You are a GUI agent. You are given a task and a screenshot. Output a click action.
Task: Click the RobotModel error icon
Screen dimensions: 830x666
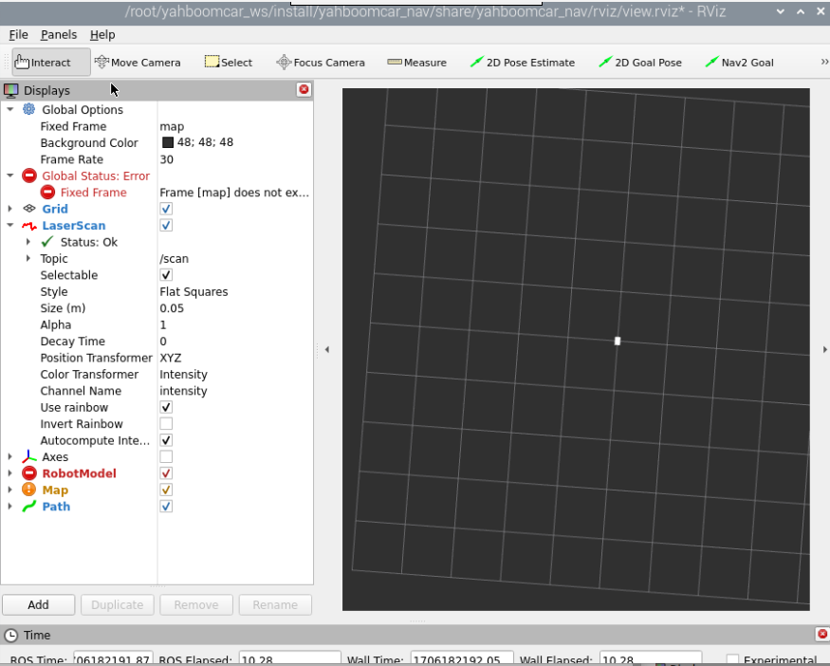[x=29, y=473]
